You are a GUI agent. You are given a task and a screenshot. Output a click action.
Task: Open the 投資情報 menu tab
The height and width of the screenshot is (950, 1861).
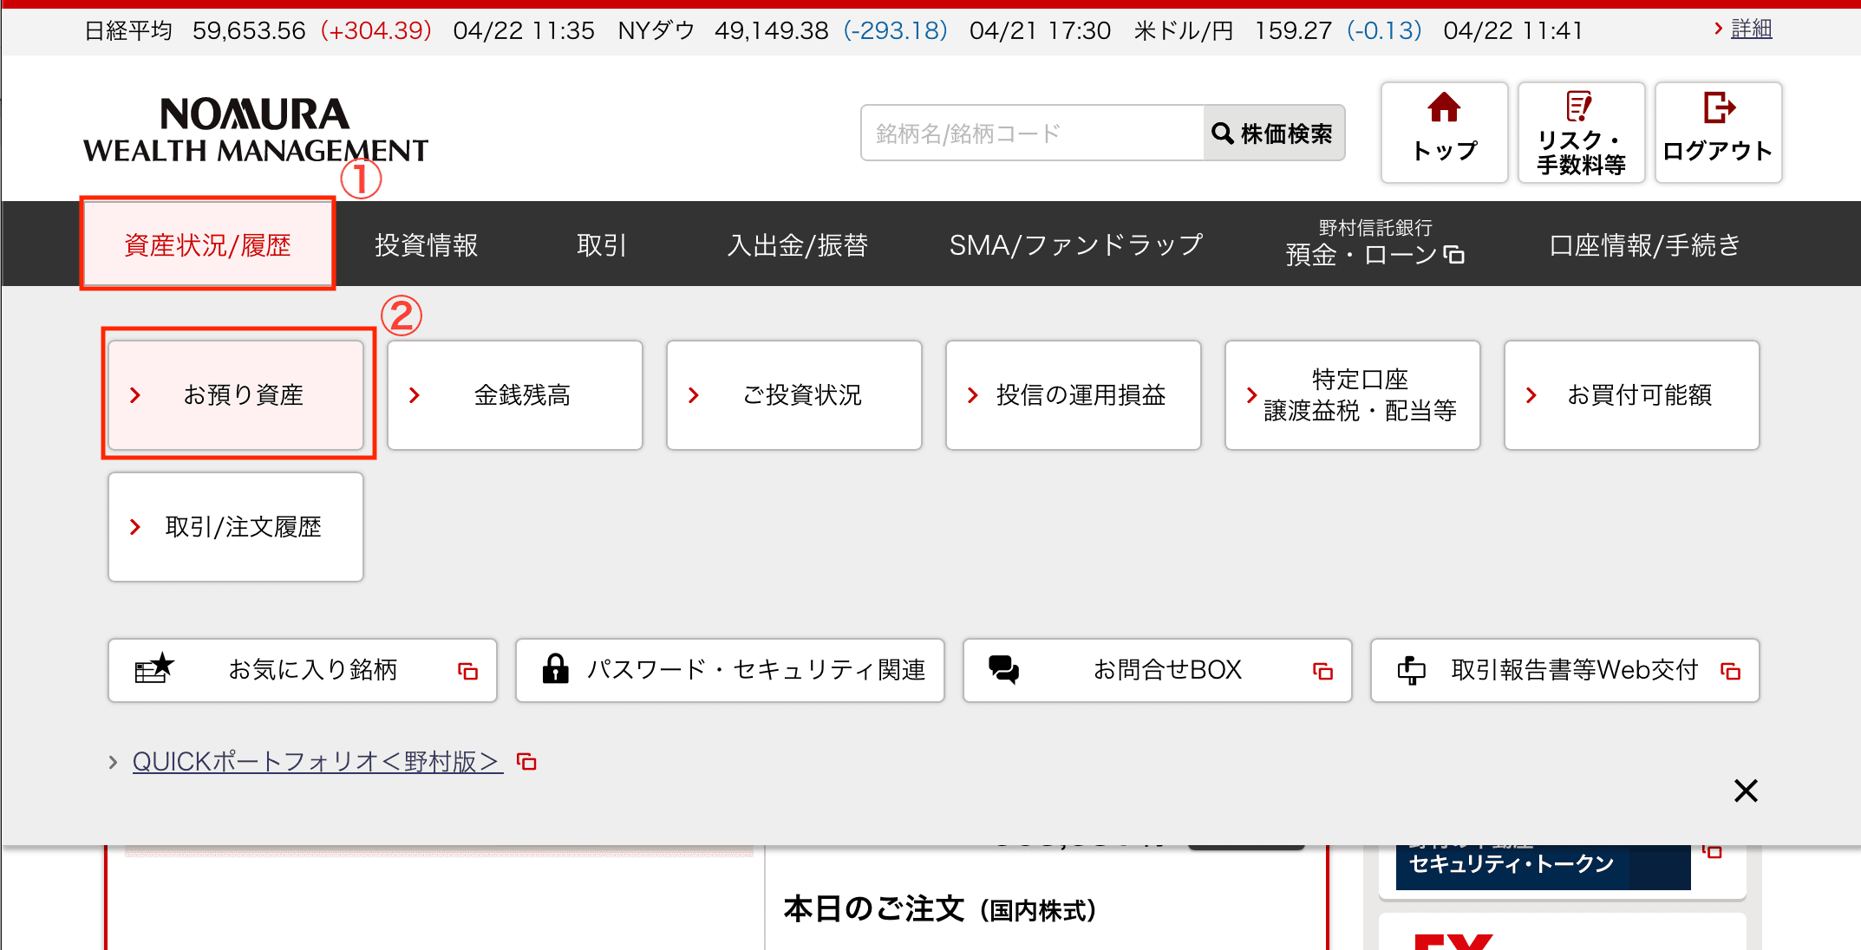(x=426, y=245)
